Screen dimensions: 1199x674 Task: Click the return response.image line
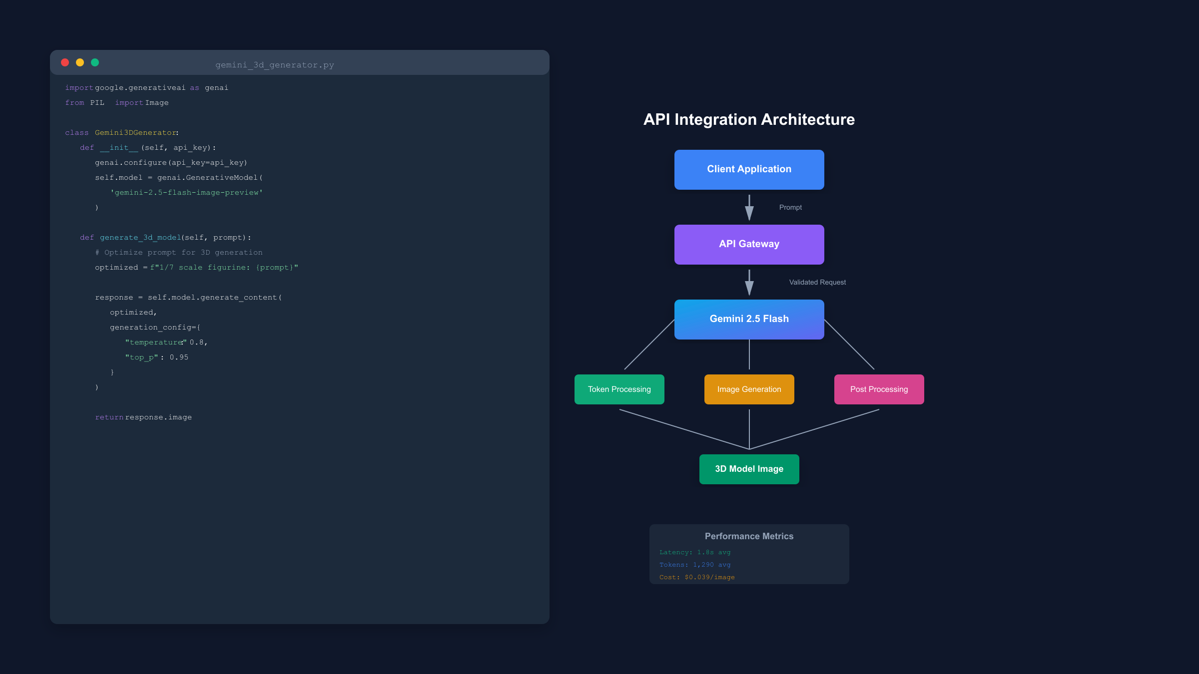click(x=143, y=417)
